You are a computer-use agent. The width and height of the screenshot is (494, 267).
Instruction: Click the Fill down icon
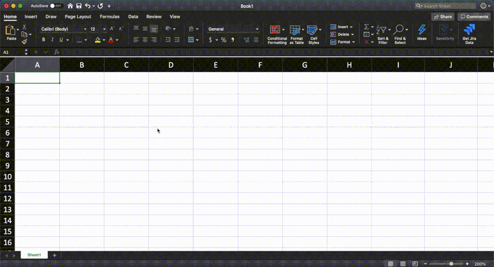pos(366,34)
